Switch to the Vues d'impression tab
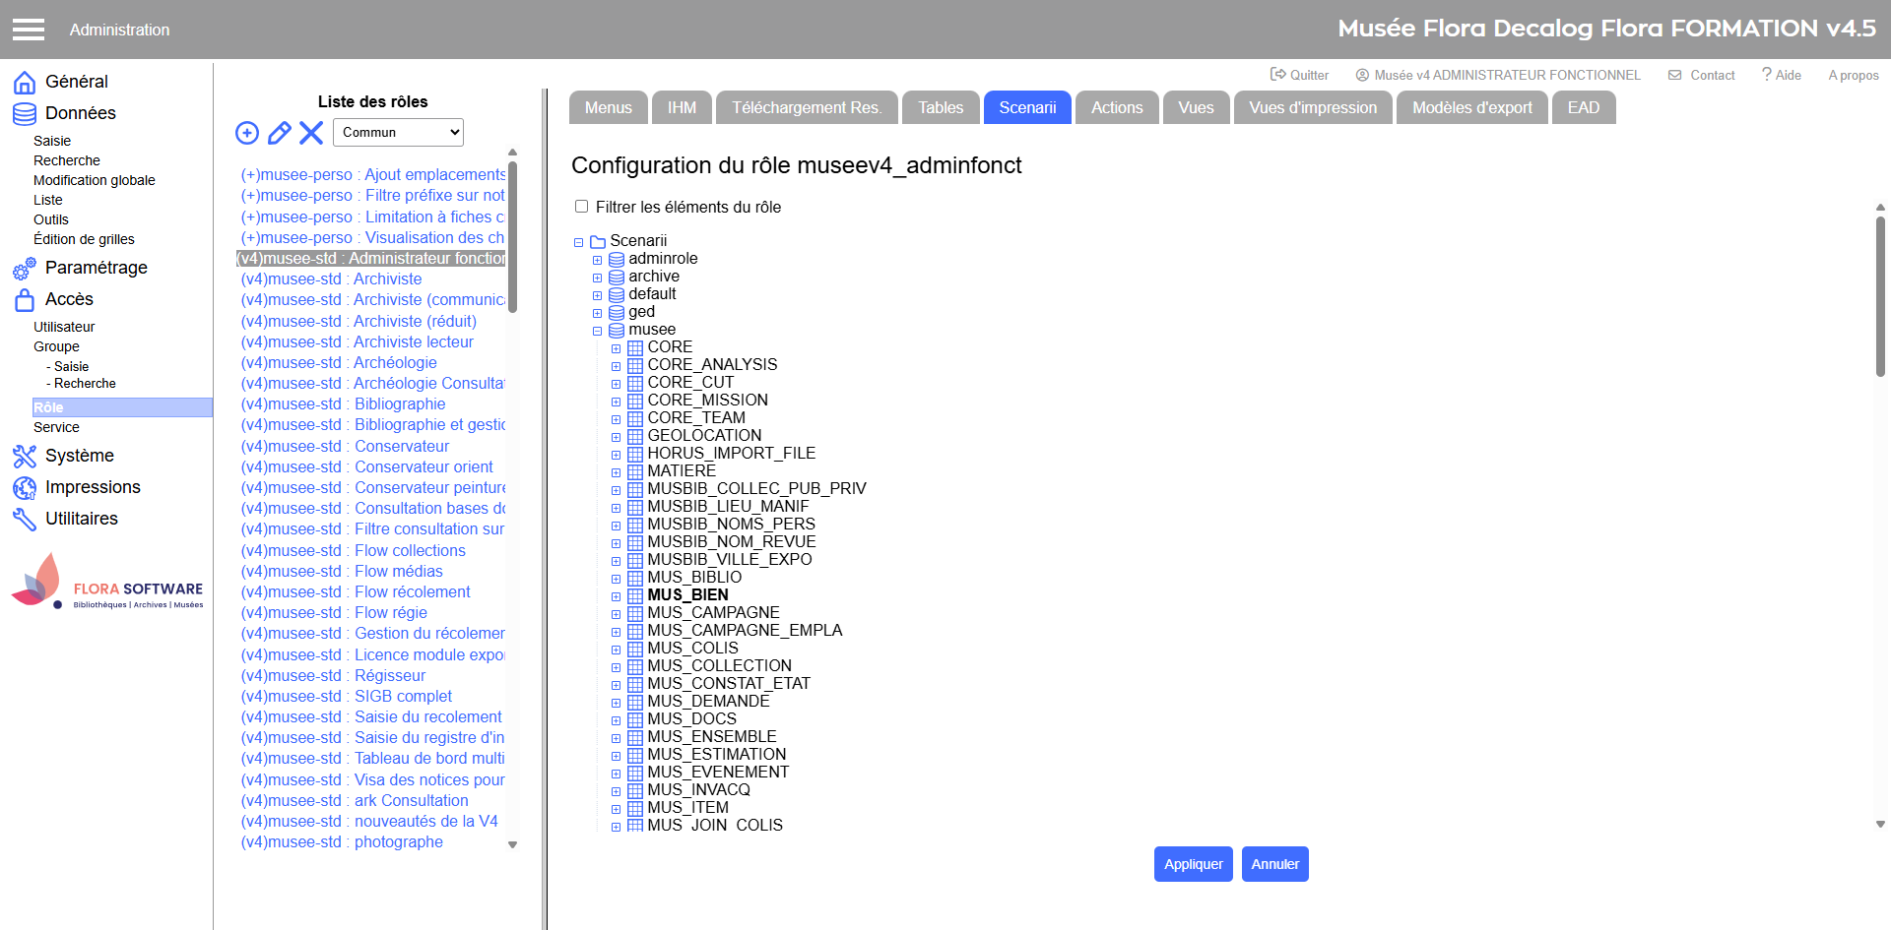This screenshot has width=1891, height=930. click(1313, 108)
